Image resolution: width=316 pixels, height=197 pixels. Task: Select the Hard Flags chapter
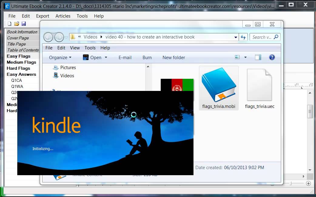(x=18, y=68)
